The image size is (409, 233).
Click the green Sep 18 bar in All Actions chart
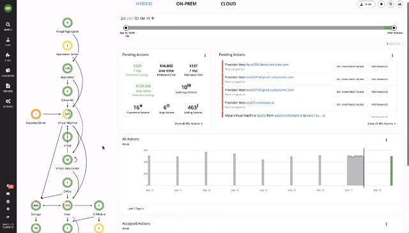(391, 171)
